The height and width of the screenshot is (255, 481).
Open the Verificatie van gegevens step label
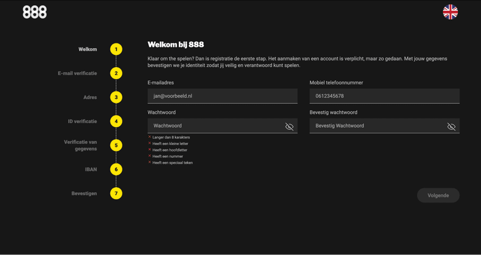tap(80, 145)
